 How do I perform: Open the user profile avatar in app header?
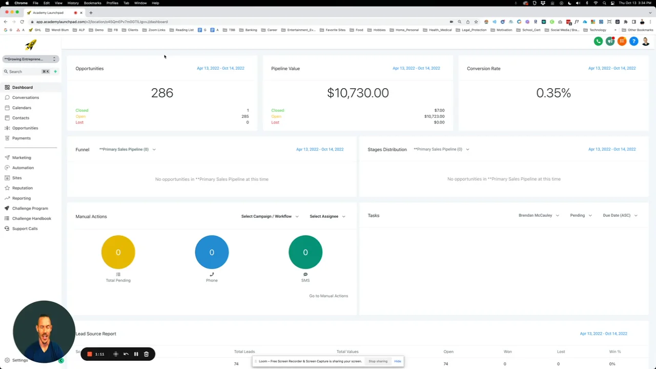645,41
